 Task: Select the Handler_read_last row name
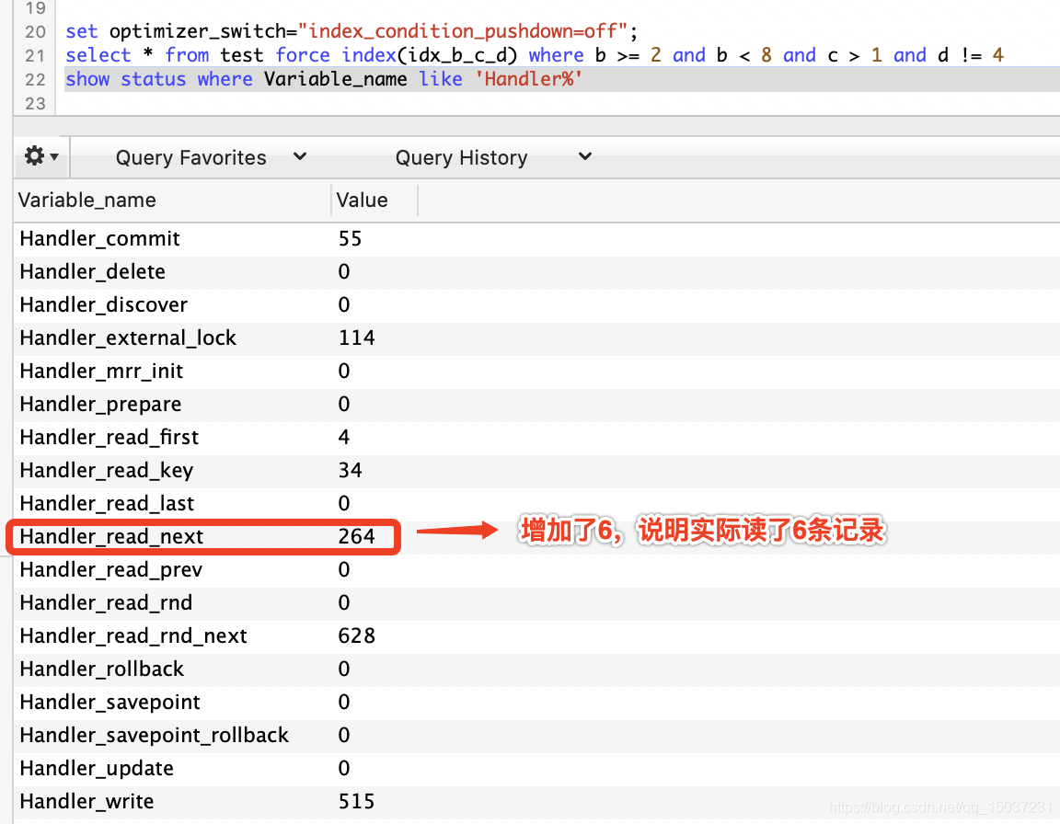tap(107, 503)
